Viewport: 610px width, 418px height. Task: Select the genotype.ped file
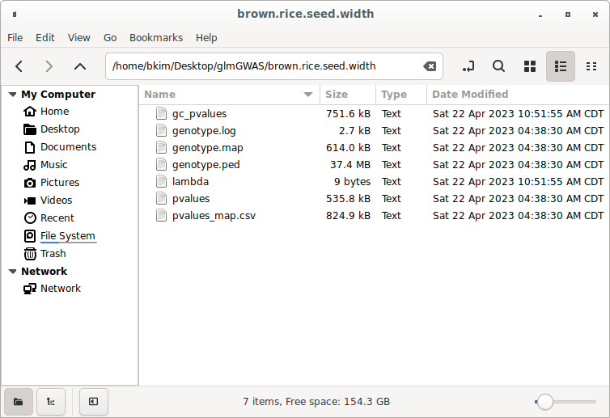pyautogui.click(x=205, y=165)
